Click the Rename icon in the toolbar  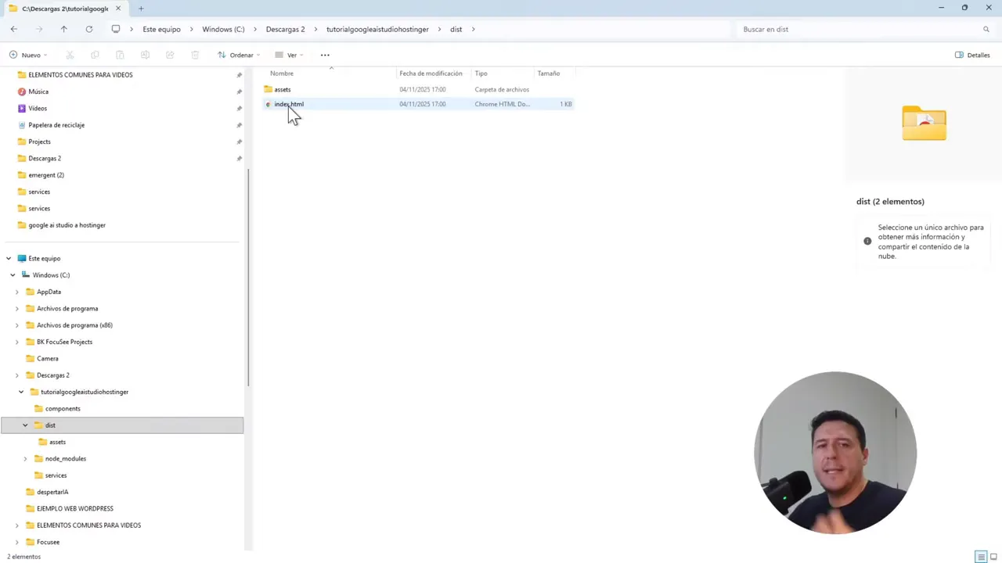pyautogui.click(x=145, y=55)
